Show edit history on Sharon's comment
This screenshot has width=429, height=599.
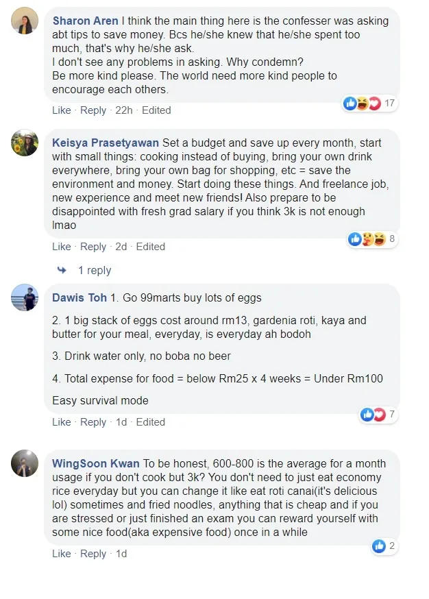click(x=156, y=110)
